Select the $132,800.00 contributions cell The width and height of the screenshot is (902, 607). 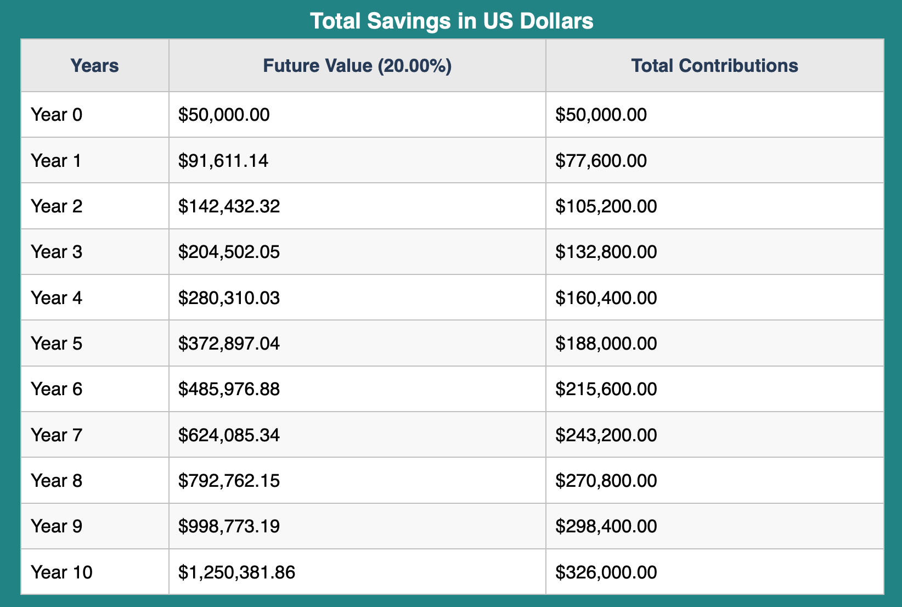606,252
